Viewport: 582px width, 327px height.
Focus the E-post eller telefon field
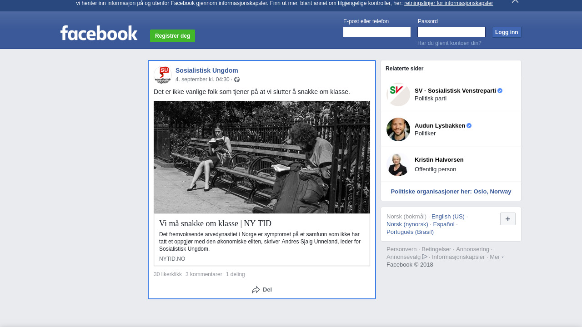(x=377, y=32)
